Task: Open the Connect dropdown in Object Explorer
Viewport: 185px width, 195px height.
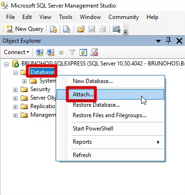Action: point(17,52)
